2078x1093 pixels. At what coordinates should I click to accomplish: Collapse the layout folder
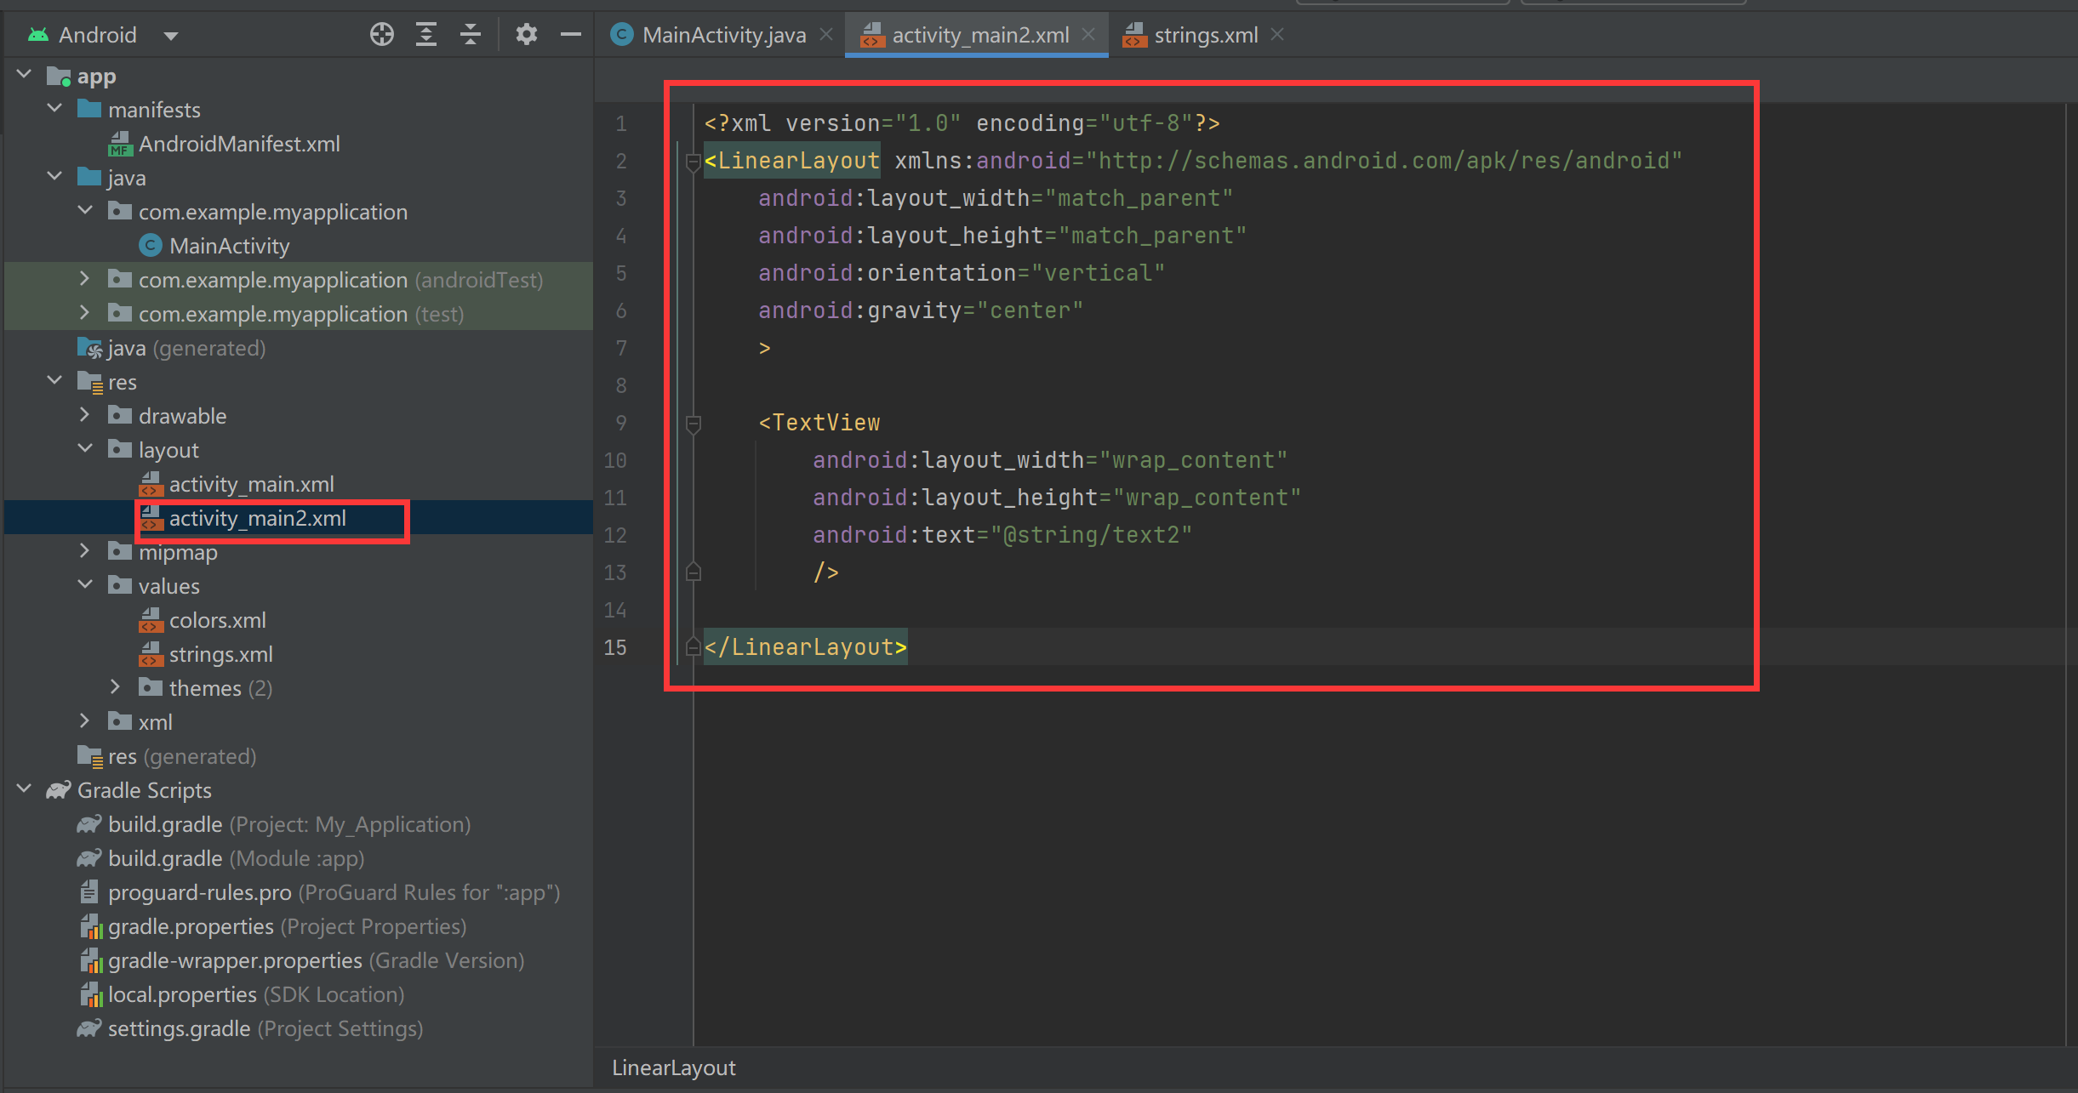[x=86, y=449]
